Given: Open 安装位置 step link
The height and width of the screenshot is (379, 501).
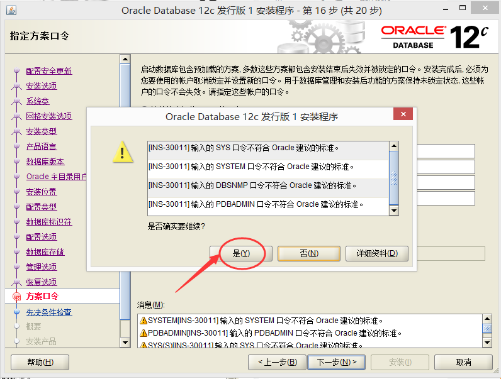Looking at the screenshot, I should pyautogui.click(x=42, y=192).
